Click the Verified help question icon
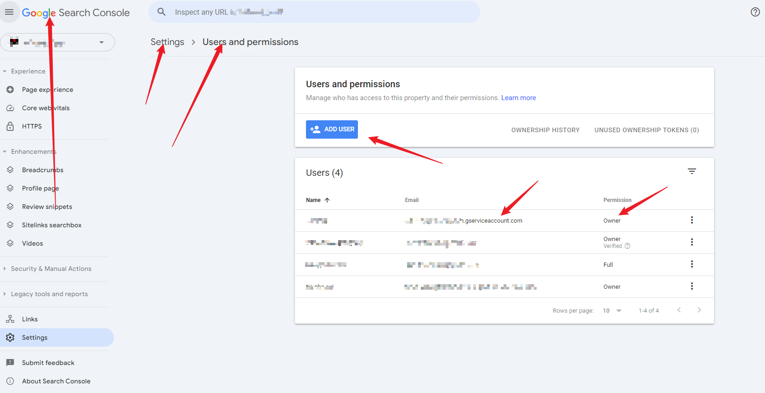Viewport: 765px width, 393px height. [x=628, y=246]
